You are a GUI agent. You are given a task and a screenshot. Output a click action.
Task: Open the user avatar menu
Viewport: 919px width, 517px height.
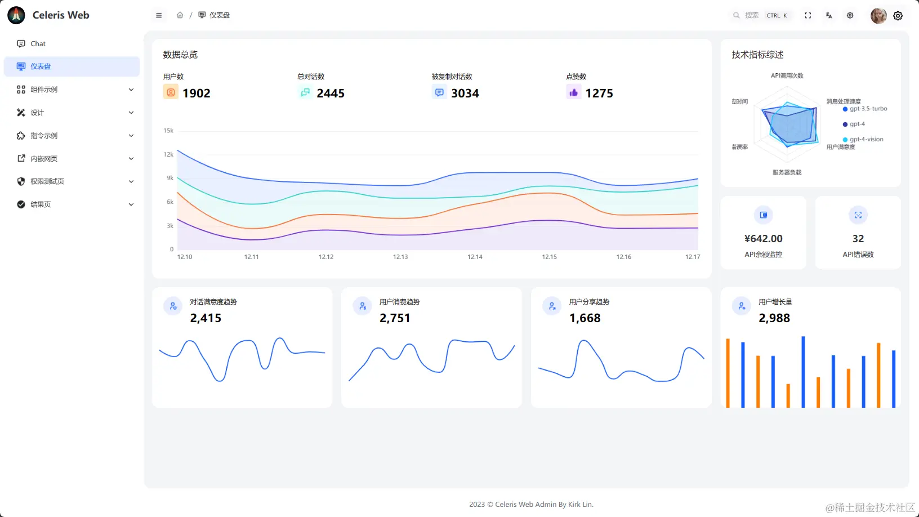[878, 16]
